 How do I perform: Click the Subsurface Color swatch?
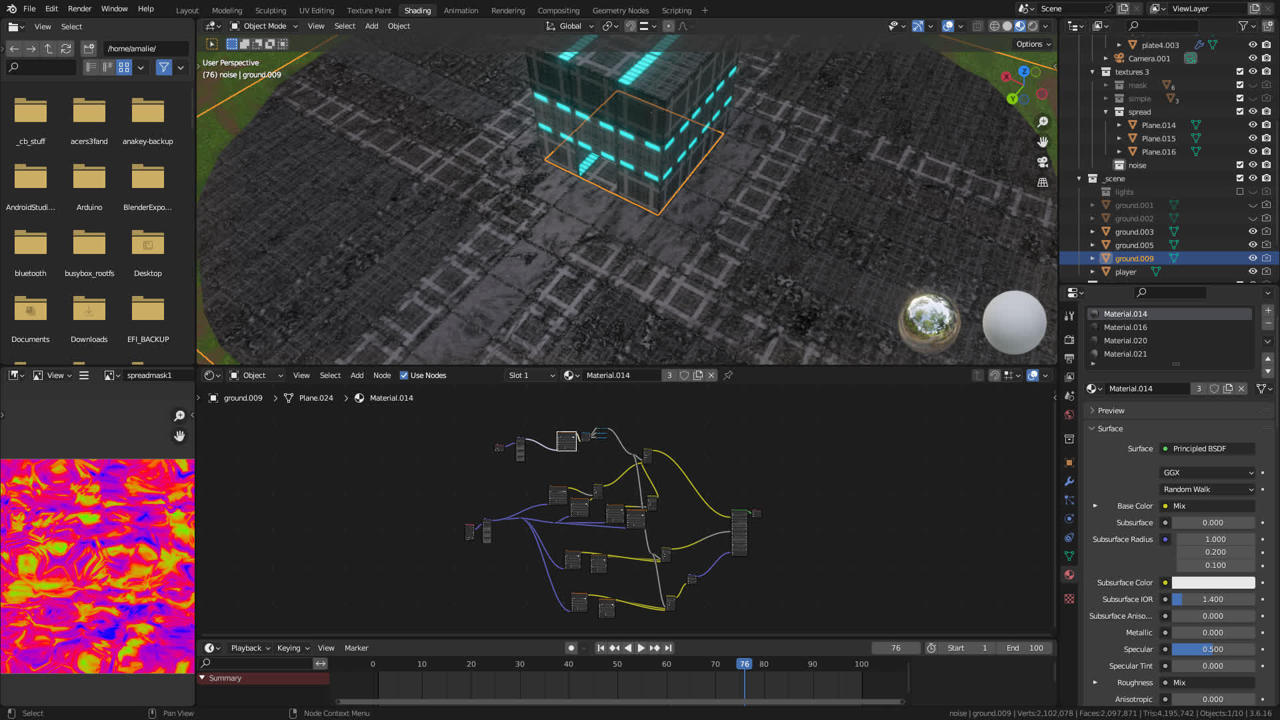[x=1213, y=583]
